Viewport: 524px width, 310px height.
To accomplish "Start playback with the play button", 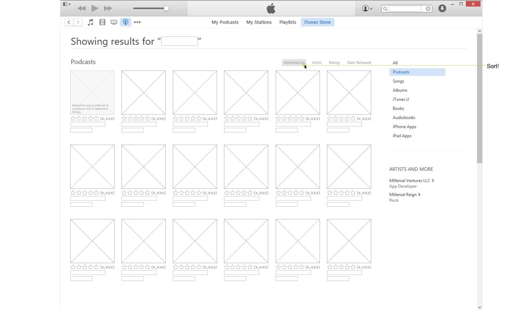I will click(x=95, y=8).
